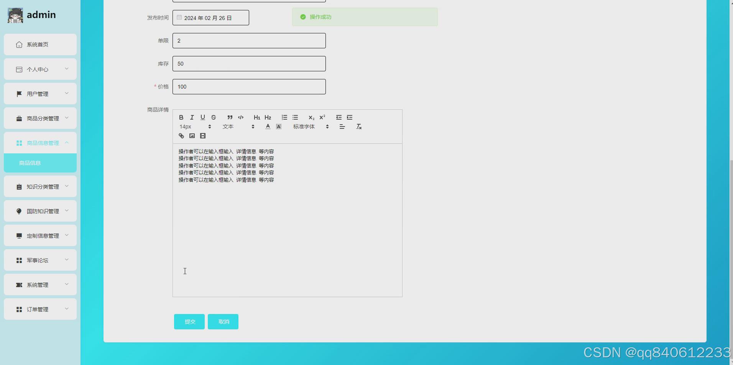733x365 pixels.
Task: Insert an image in editor
Action: coord(192,136)
